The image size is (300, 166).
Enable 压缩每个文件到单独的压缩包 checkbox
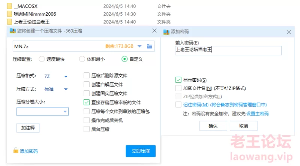[87, 111]
